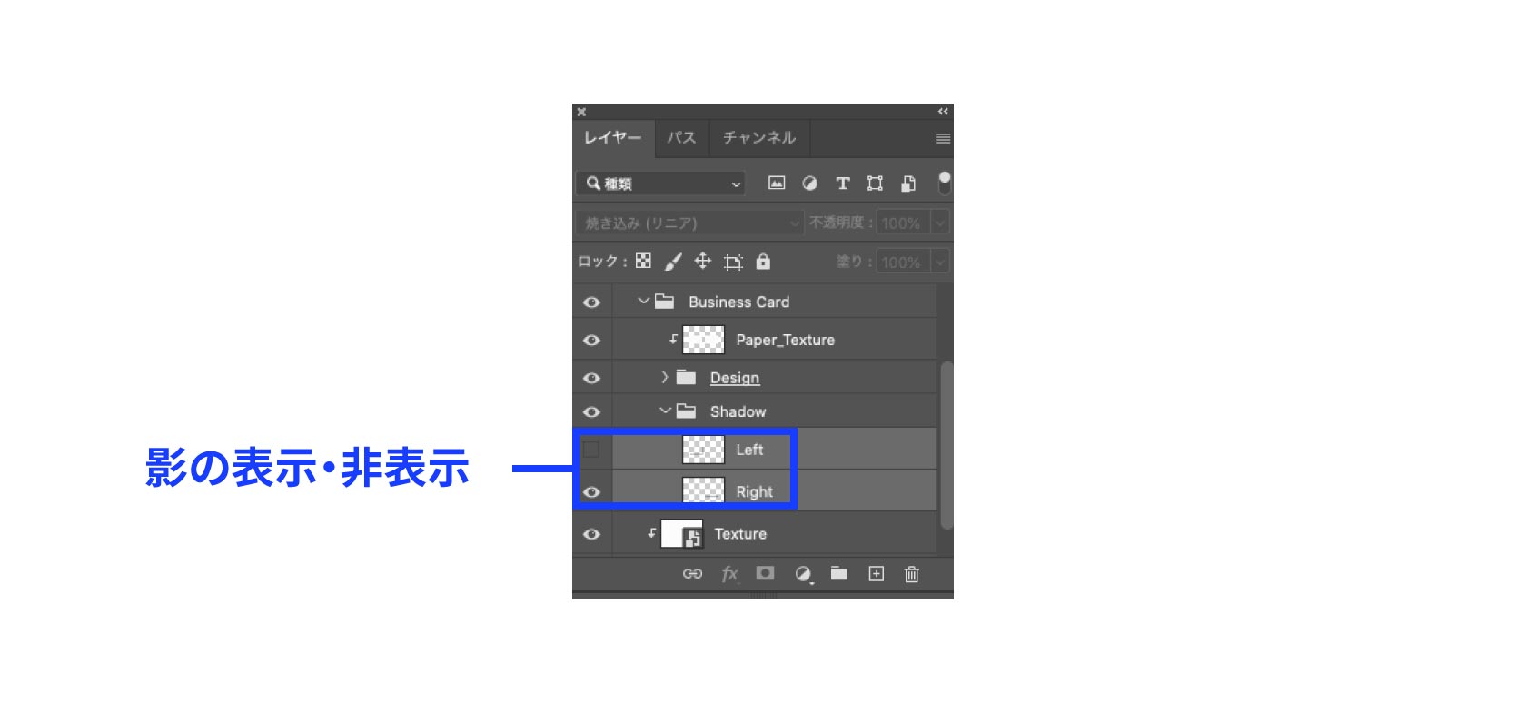Hide the Texture layer
1526x703 pixels.
click(591, 534)
